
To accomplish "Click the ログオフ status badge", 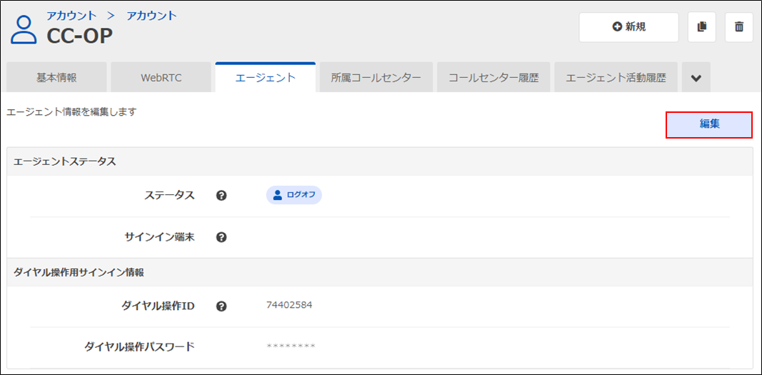I will click(x=294, y=195).
